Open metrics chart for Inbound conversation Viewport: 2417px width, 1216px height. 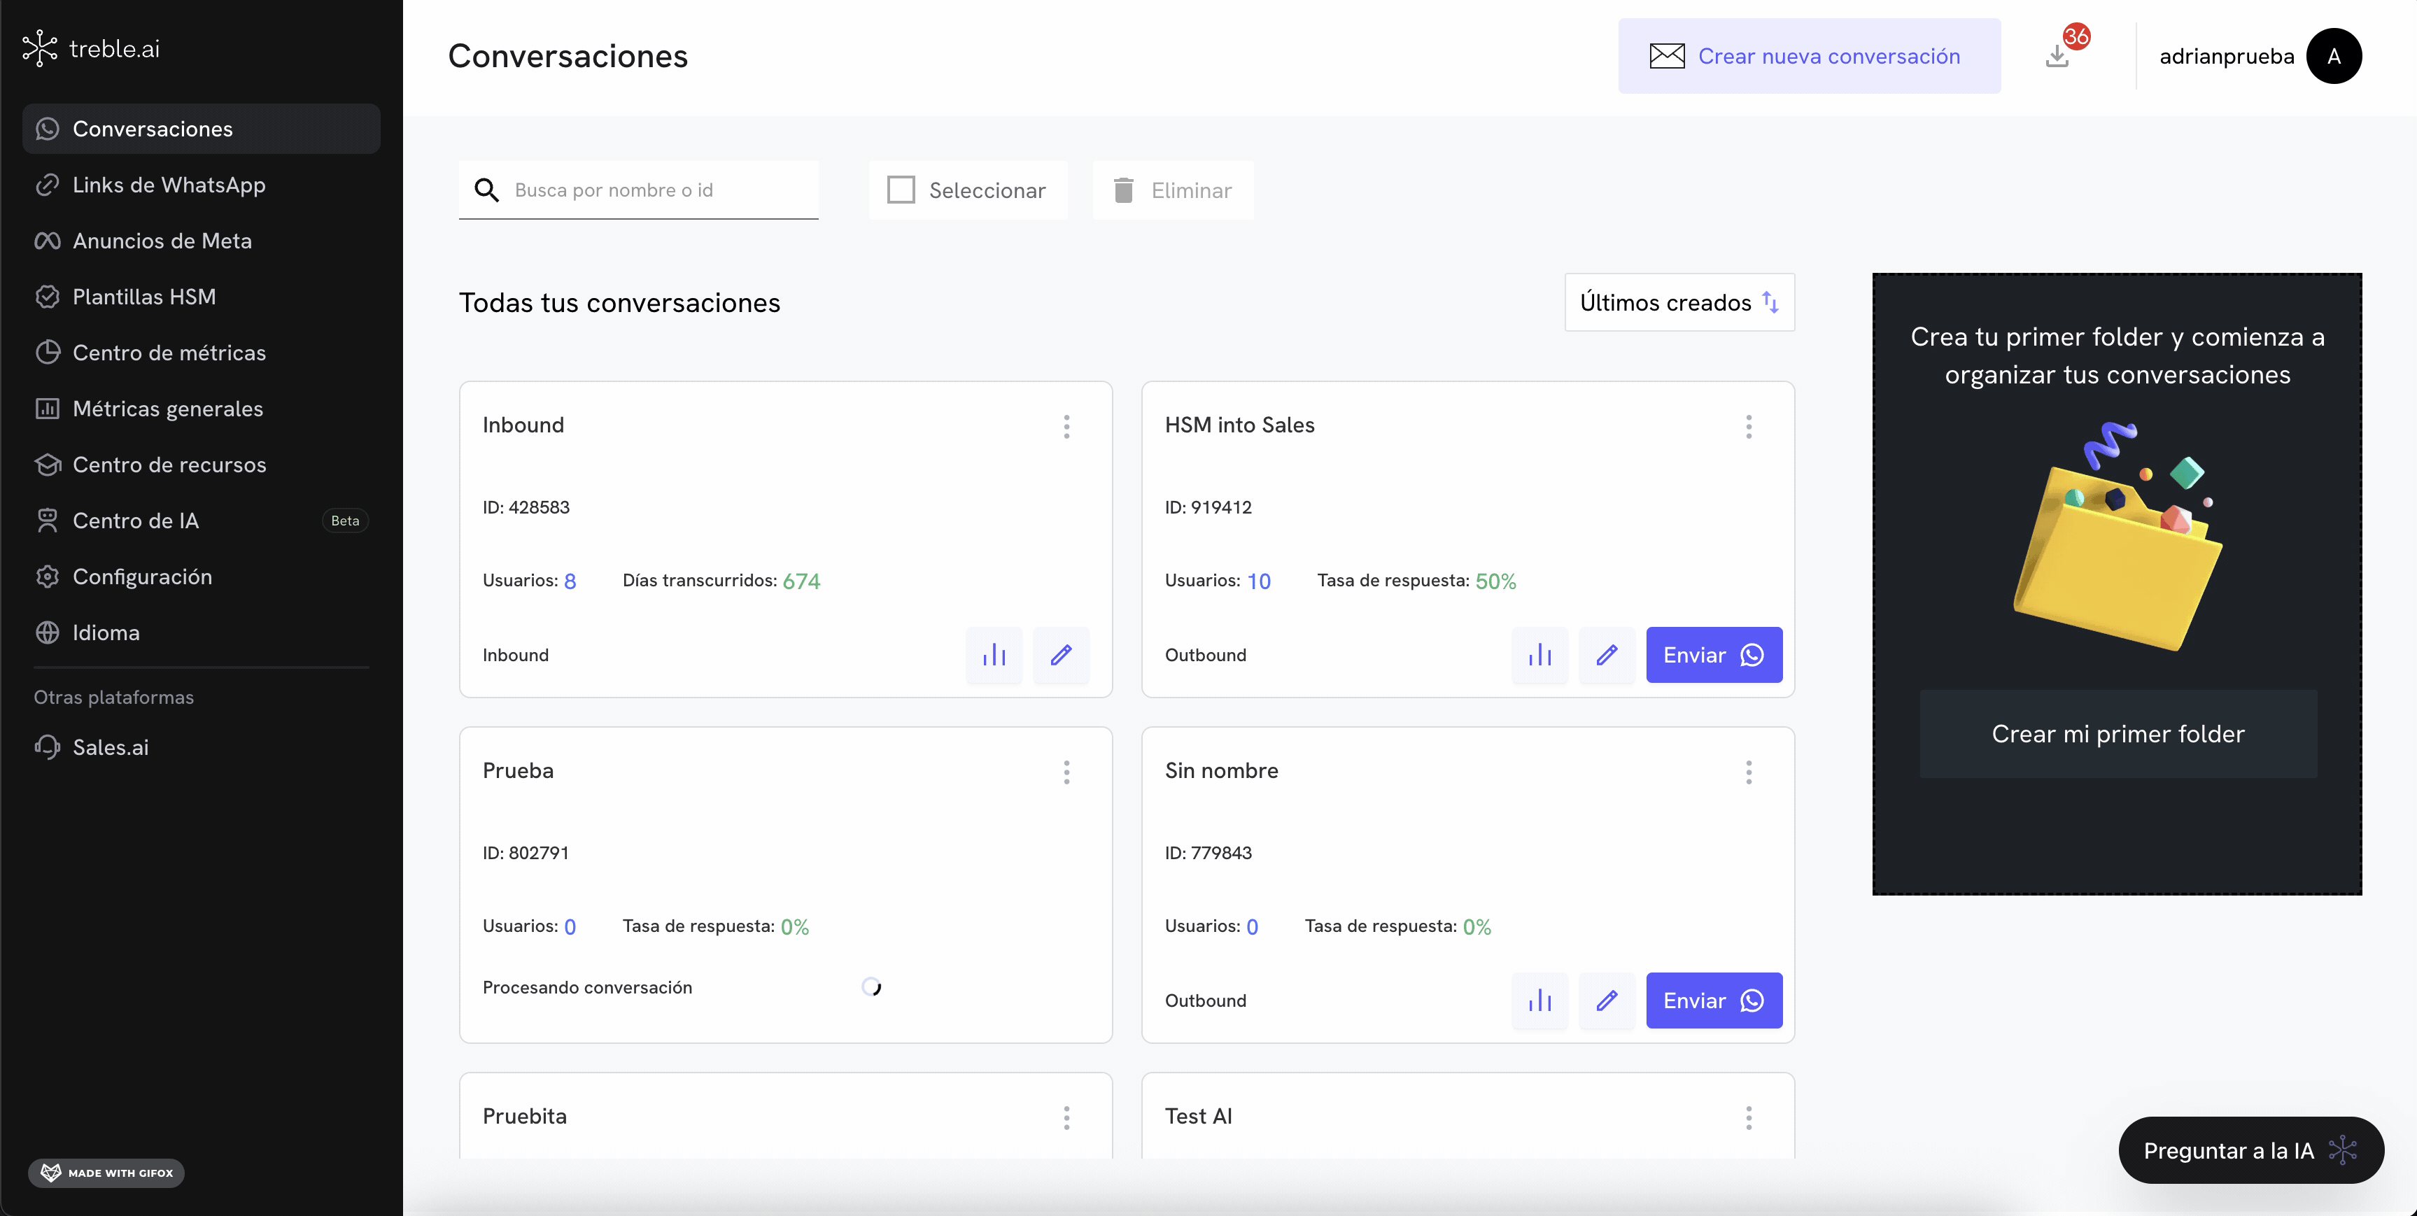coord(994,655)
